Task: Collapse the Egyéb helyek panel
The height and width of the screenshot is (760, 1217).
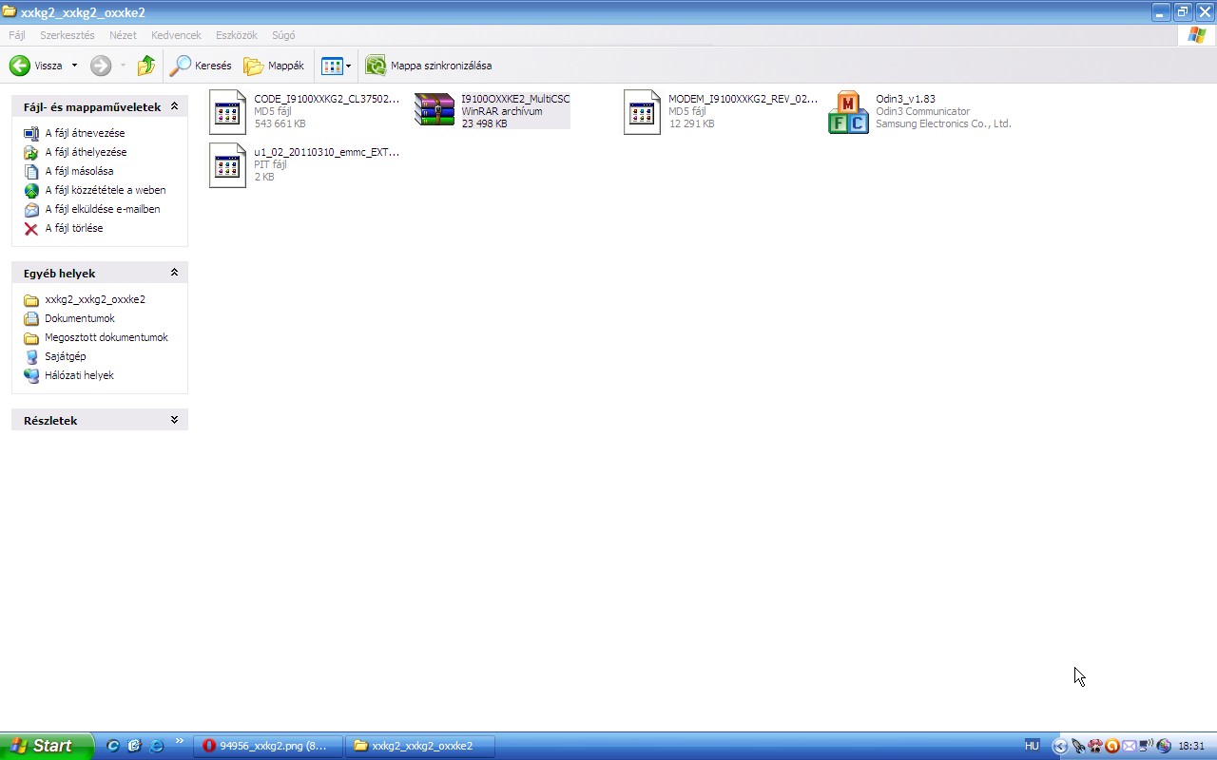Action: click(174, 273)
